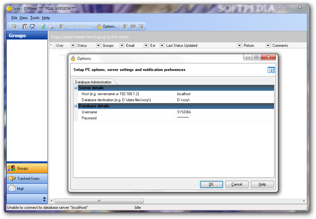This screenshot has height=219, width=316.
Task: Click the last grid icon in toolbar
Action: point(141,26)
